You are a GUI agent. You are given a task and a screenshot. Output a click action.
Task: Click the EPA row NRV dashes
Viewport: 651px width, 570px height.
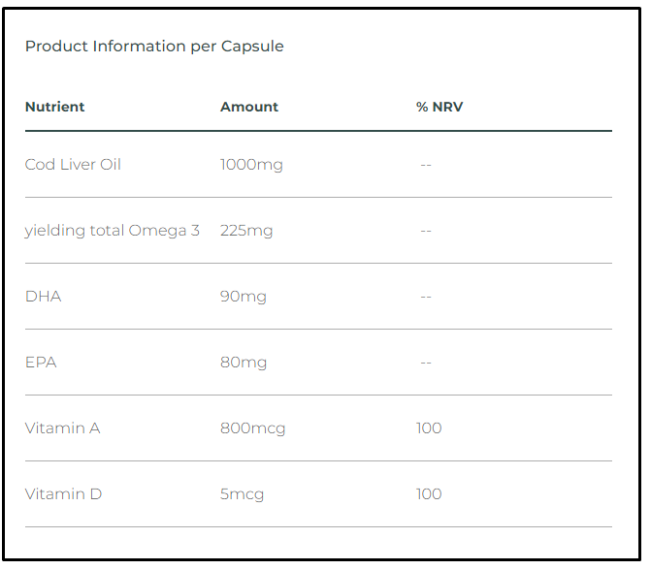[426, 363]
